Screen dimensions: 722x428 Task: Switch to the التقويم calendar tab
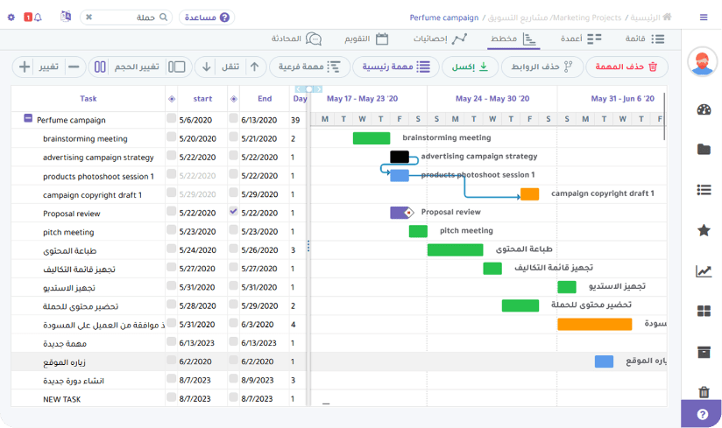click(x=366, y=39)
